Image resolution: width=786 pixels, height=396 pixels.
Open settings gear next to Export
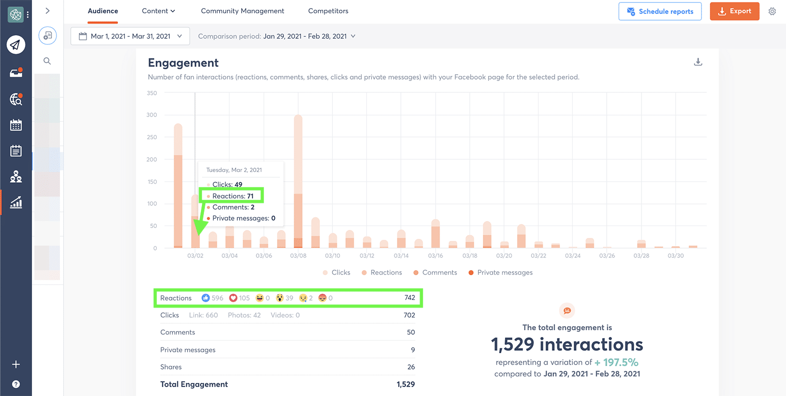click(x=772, y=11)
